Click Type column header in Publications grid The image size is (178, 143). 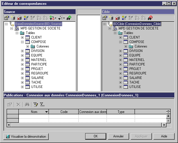[121, 112]
